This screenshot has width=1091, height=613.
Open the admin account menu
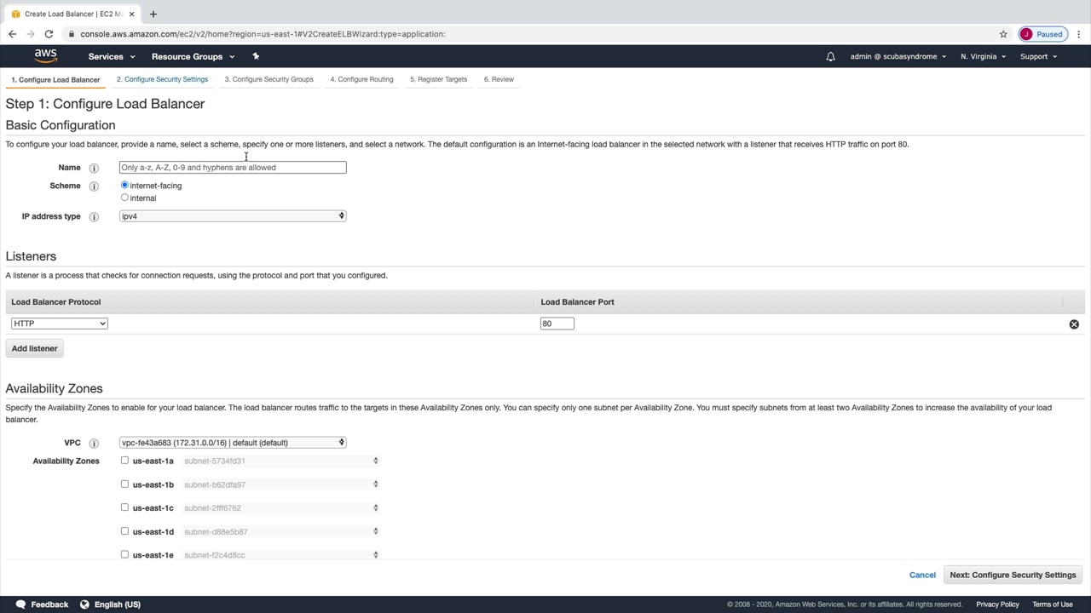(898, 57)
